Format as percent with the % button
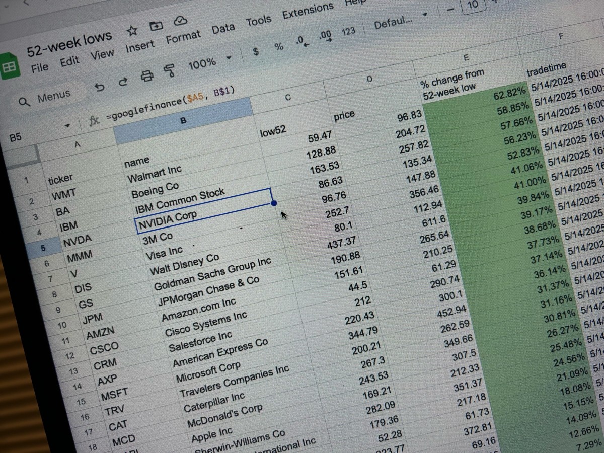604x453 pixels. (278, 47)
